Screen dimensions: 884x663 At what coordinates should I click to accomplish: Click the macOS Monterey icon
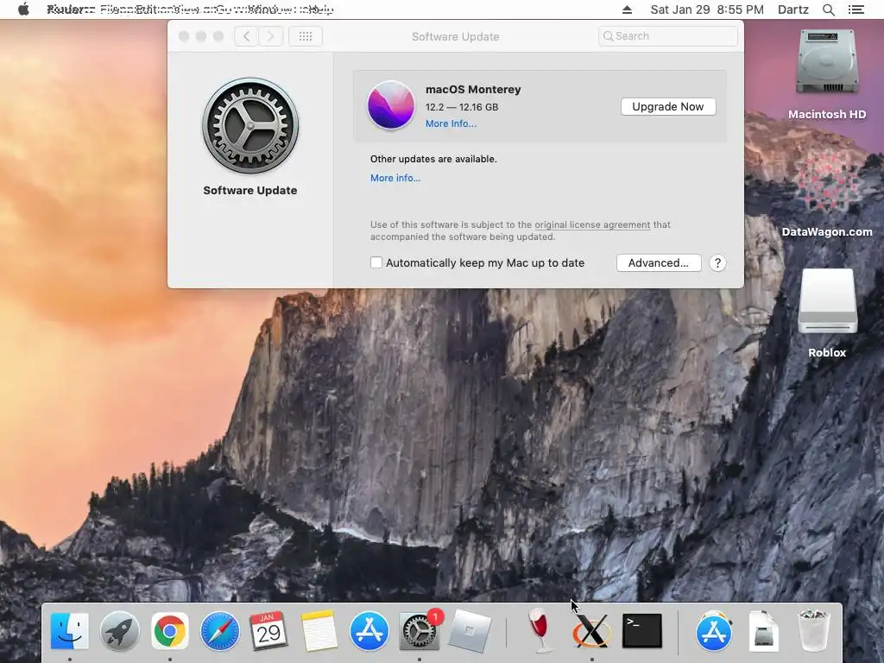391,105
